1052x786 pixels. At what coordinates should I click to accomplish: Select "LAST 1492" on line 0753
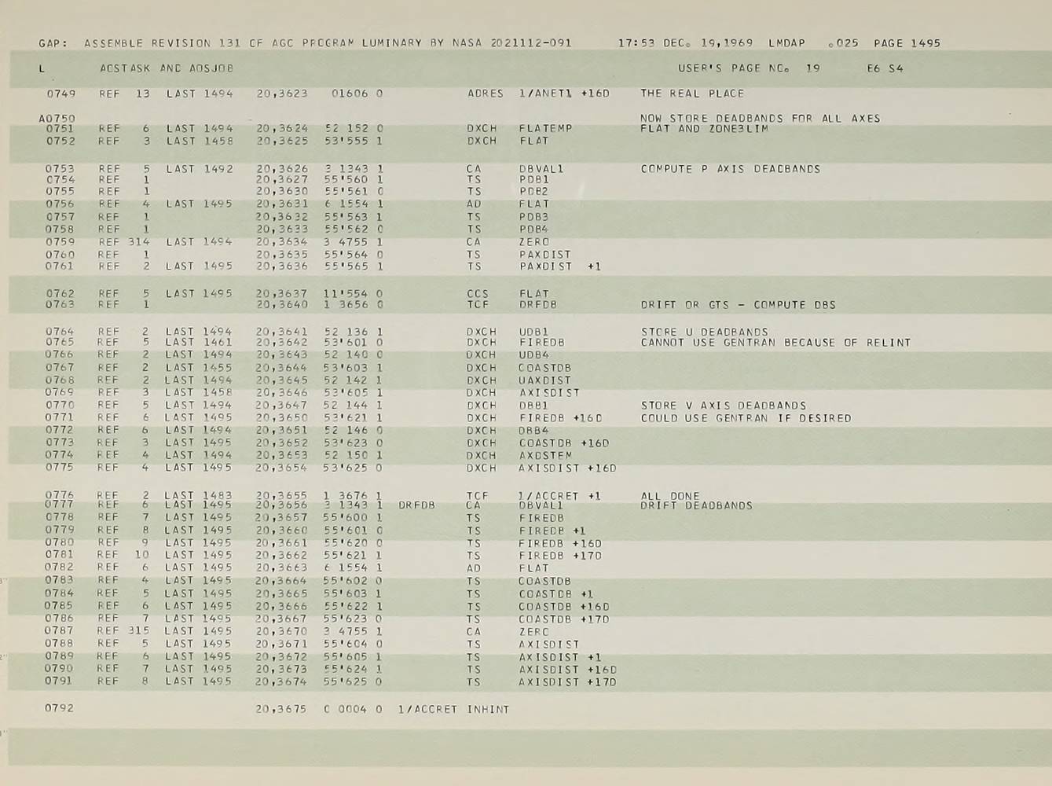[x=200, y=169]
